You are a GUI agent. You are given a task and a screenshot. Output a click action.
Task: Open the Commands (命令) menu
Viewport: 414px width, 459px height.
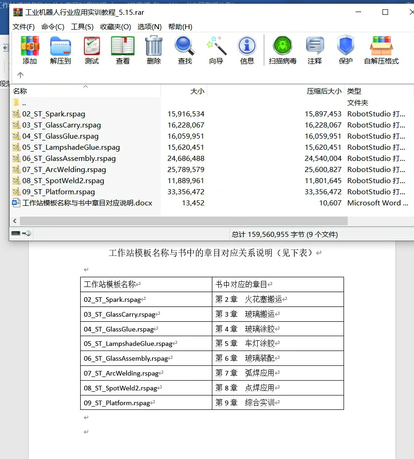[53, 26]
